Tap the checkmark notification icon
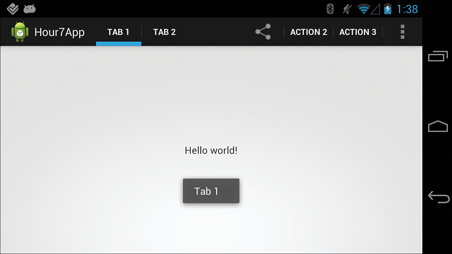452x254 pixels. (x=13, y=9)
